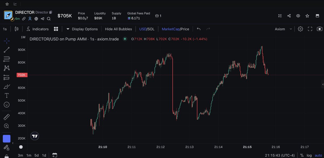Select the 3m time range
324x158 pixels.
(x=20, y=155)
